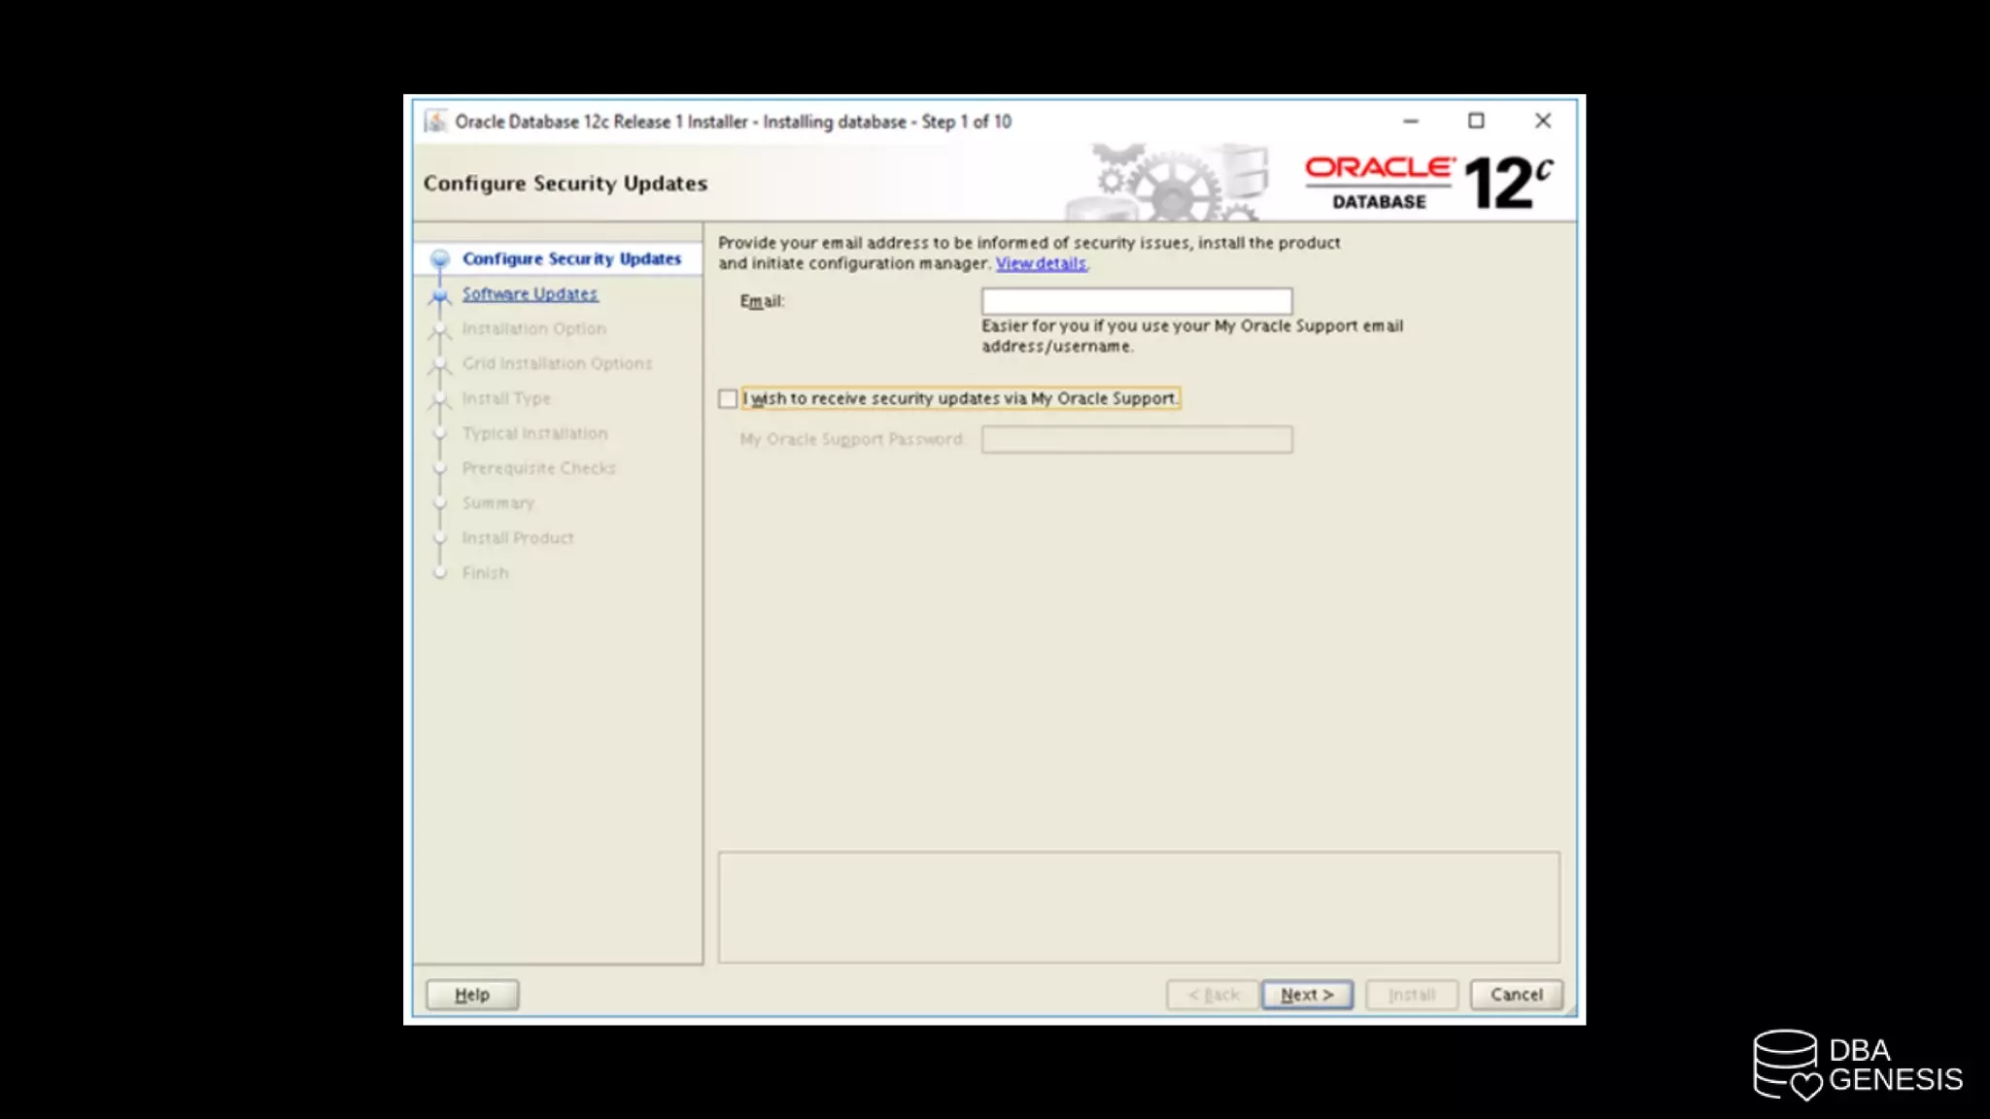
Task: Maximize the Oracle installer window
Action: 1476,121
